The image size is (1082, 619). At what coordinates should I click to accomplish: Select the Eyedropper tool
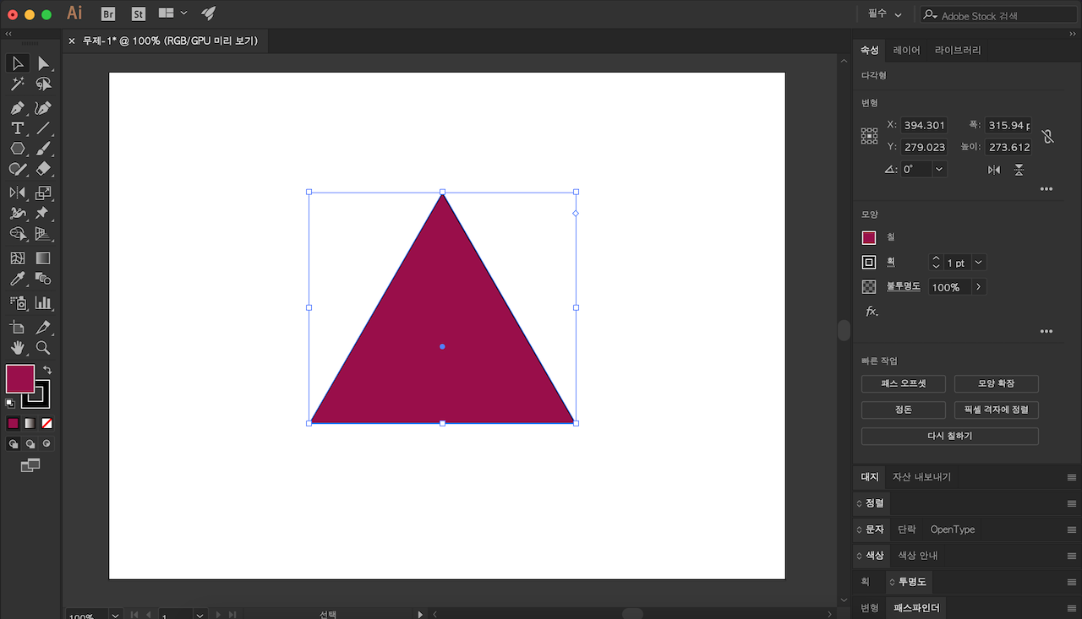click(x=17, y=279)
